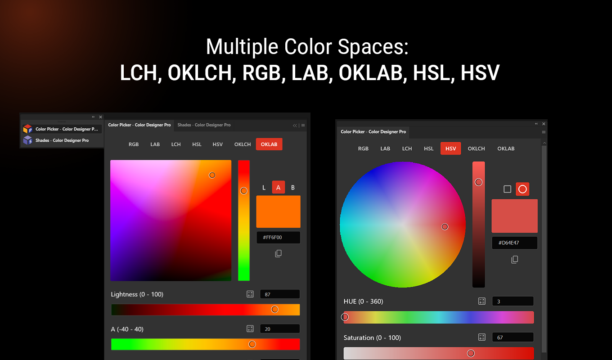Select the LCH color space in the left panel

coord(176,144)
